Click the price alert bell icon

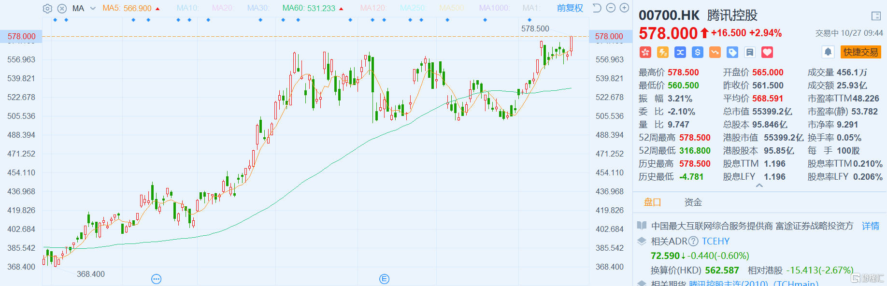(x=828, y=52)
